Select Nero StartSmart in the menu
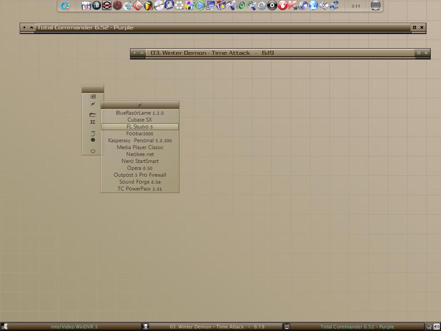 [140, 161]
